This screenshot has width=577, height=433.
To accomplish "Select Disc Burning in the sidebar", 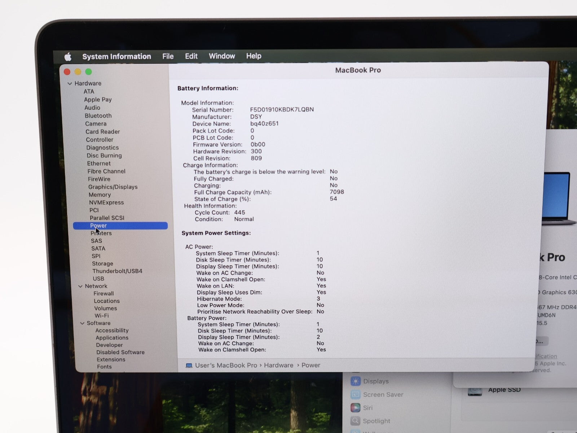I will coord(104,156).
